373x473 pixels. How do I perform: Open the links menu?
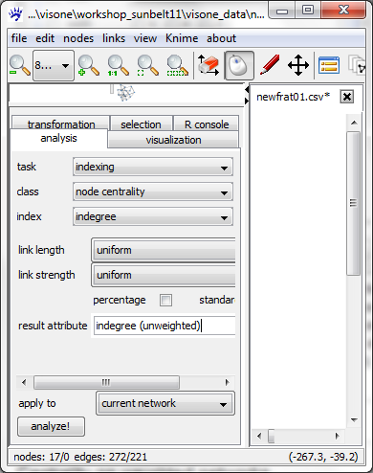click(x=114, y=38)
